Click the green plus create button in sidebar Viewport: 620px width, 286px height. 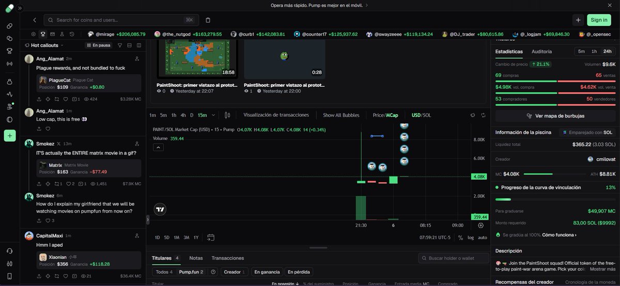point(9,136)
